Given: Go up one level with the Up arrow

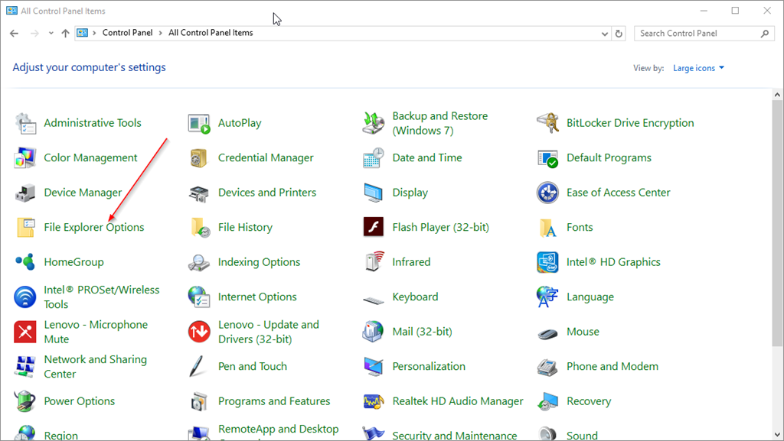Looking at the screenshot, I should (x=66, y=34).
